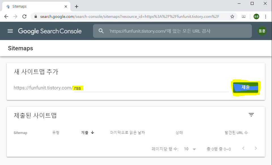Image resolution: width=272 pixels, height=165 pixels.
Task: Reload the Search Console page
Action: point(24,16)
